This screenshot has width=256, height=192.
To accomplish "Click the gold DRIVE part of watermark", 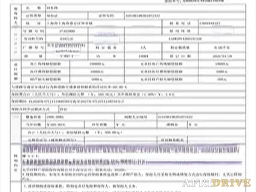I will pyautogui.click(x=231, y=182).
